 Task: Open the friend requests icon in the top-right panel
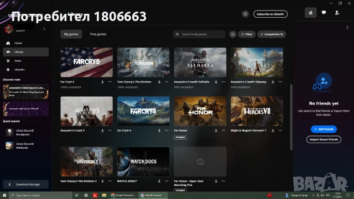point(337,13)
